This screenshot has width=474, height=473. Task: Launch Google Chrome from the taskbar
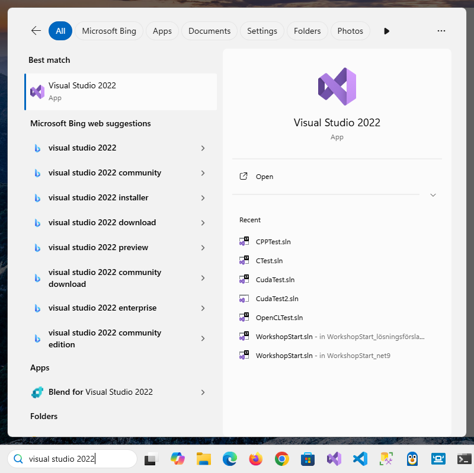(x=282, y=459)
